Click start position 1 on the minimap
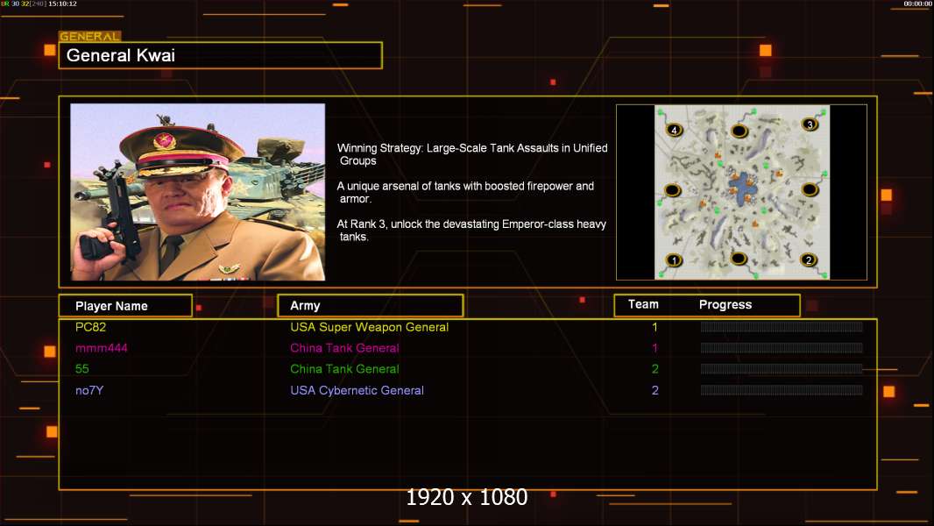 click(x=674, y=260)
